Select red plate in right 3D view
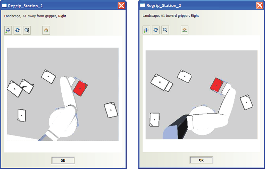 point(217,85)
